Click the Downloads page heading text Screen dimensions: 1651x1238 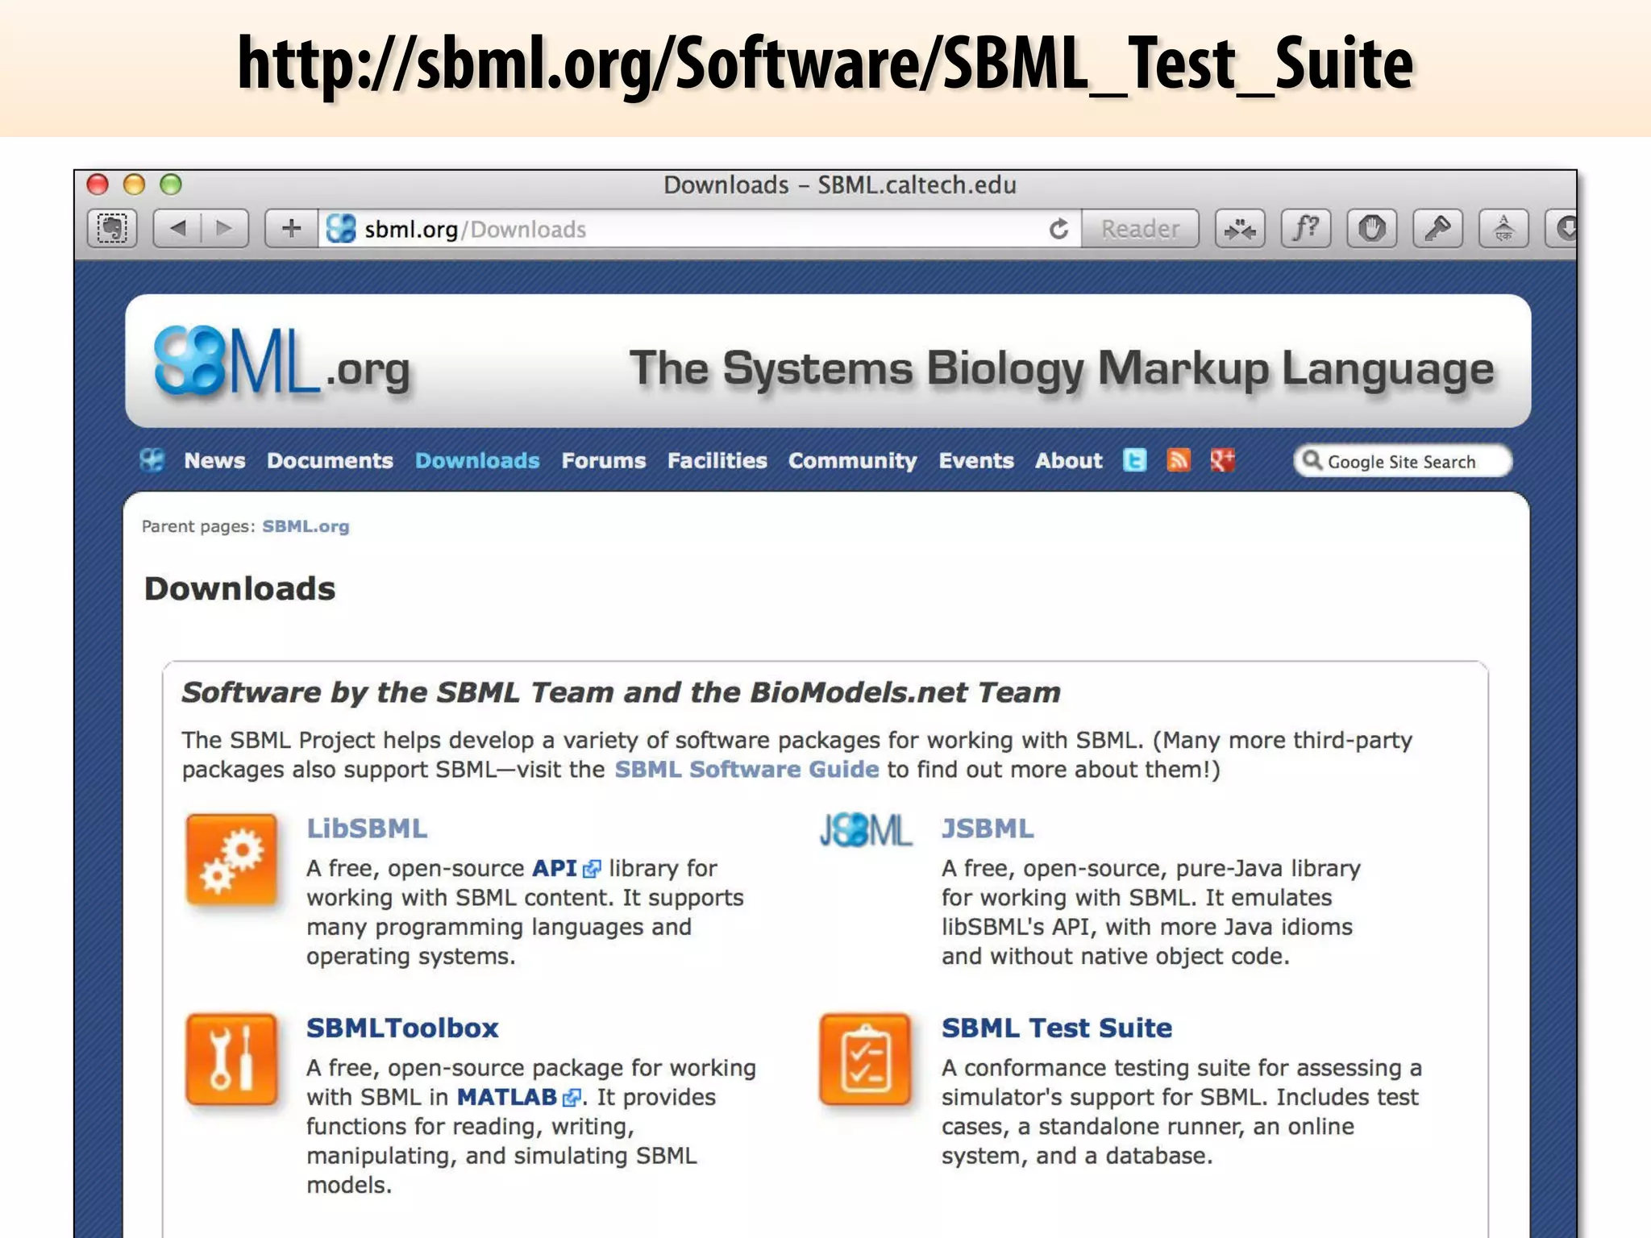pyautogui.click(x=239, y=588)
